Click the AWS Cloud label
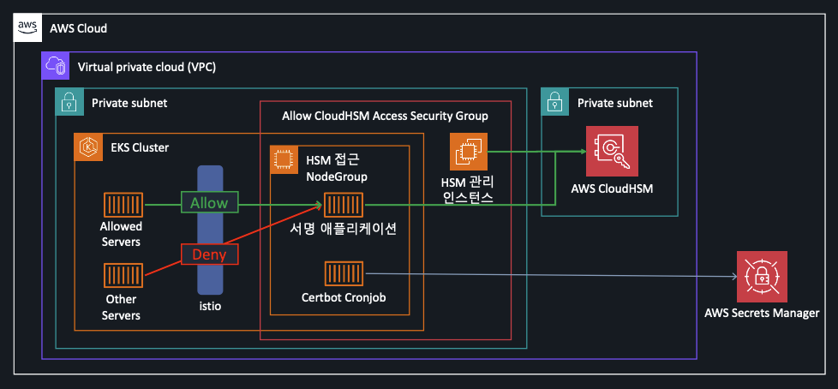This screenshot has width=838, height=389. (x=79, y=28)
